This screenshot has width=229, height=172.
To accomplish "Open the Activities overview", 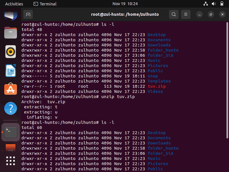I will (14, 4).
